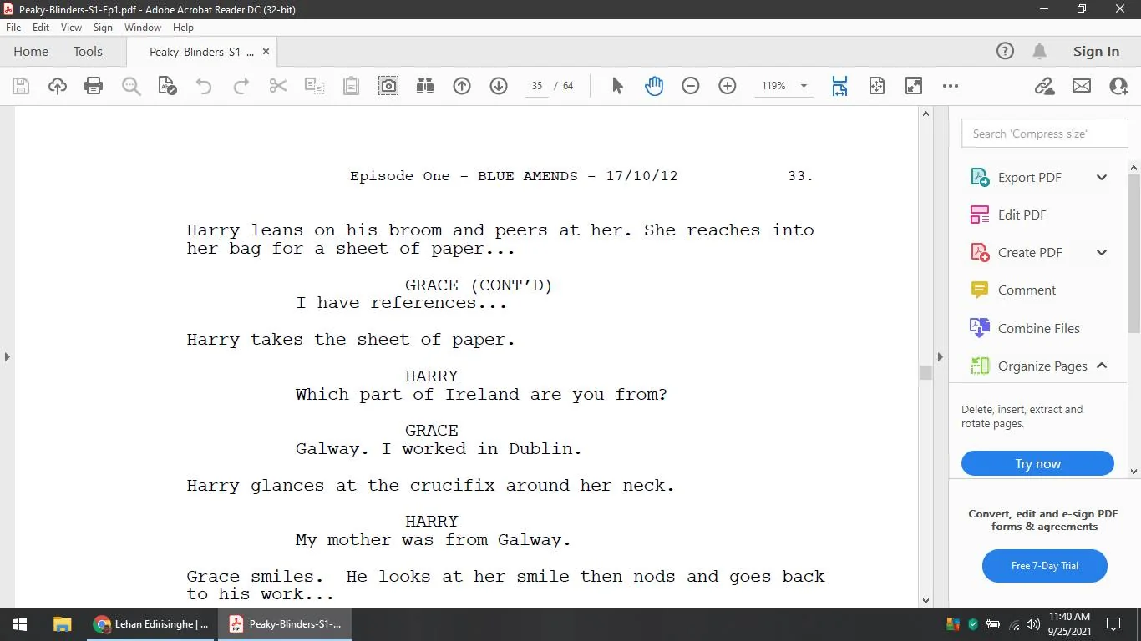Open the View menu
Viewport: 1141px width, 641px height.
coord(71,28)
